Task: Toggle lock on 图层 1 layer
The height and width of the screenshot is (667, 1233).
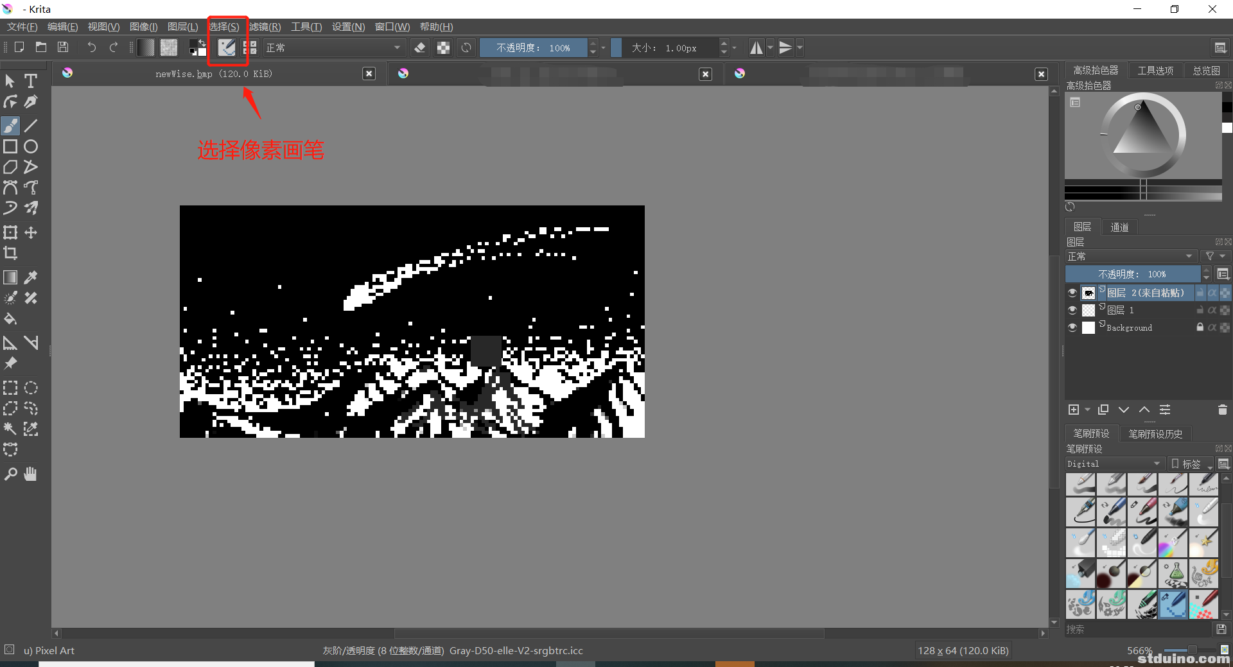Action: pos(1200,310)
